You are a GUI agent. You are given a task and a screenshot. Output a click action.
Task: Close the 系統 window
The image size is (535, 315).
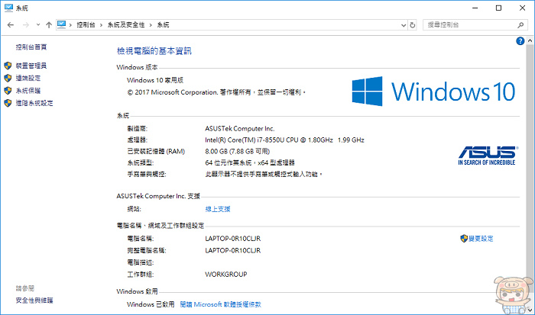(x=522, y=8)
